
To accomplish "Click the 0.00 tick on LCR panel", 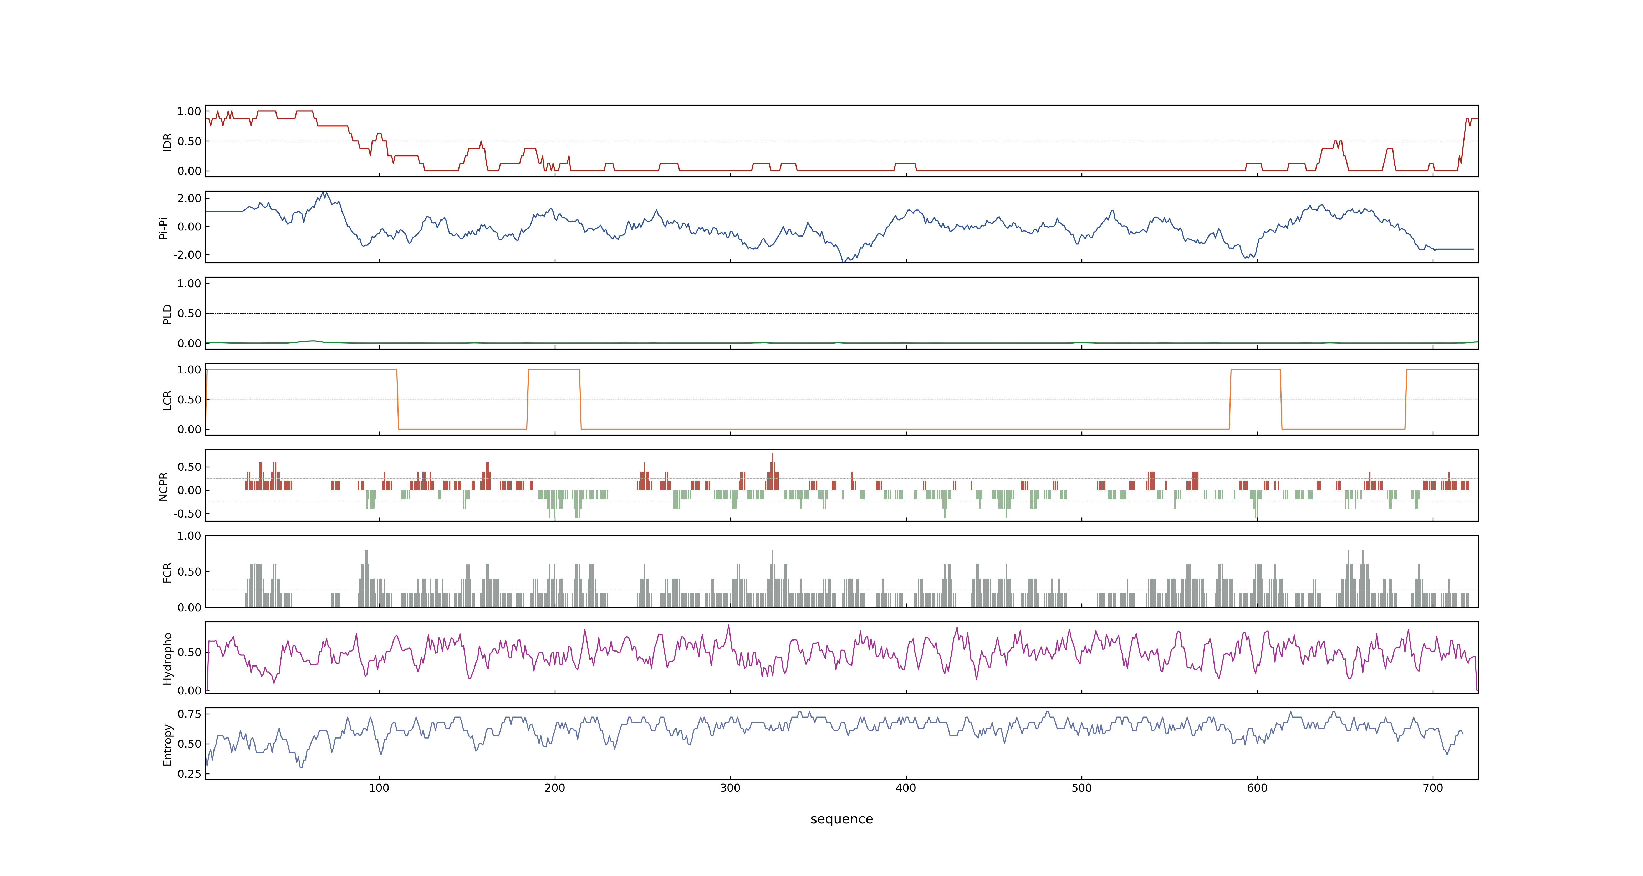I will 190,430.
